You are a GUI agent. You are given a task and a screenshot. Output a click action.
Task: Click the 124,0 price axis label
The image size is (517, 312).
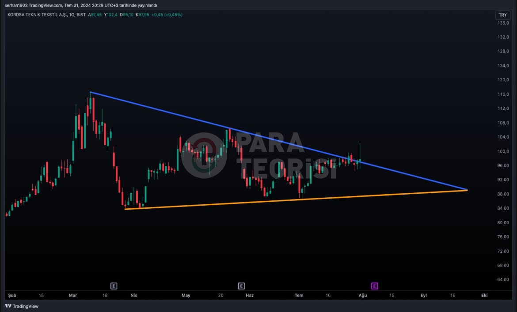503,66
